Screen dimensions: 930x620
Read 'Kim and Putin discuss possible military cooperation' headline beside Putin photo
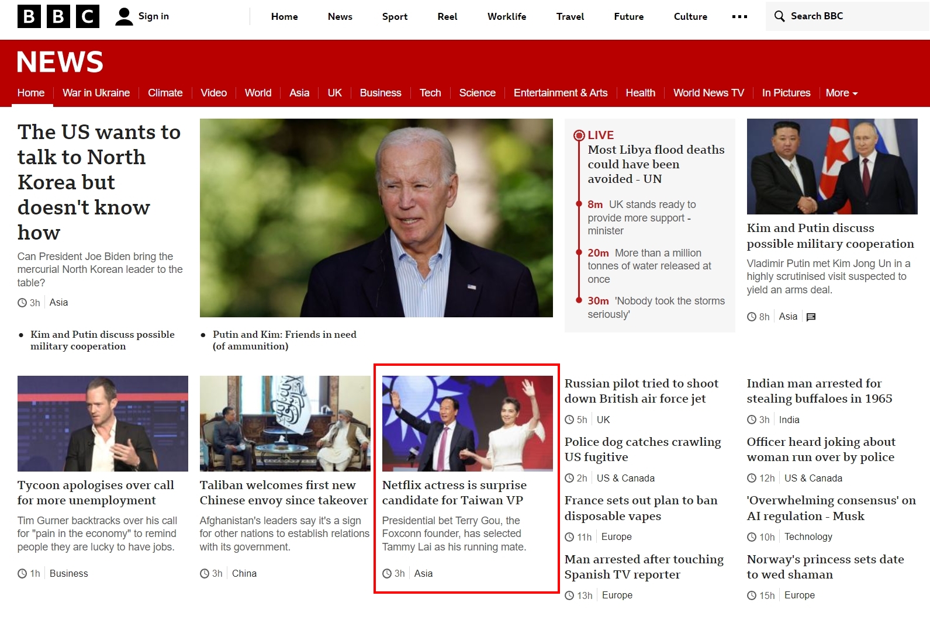pyautogui.click(x=830, y=235)
